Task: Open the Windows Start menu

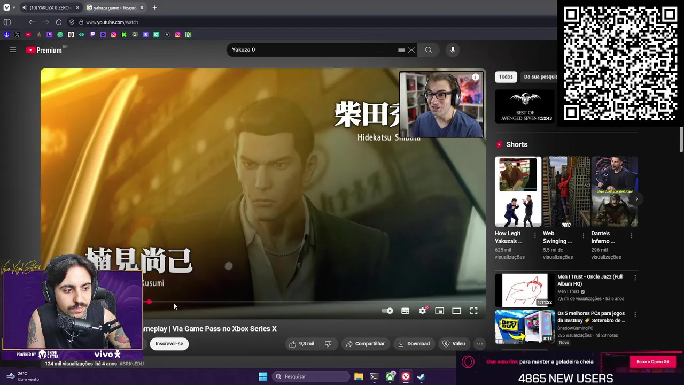Action: [x=263, y=376]
